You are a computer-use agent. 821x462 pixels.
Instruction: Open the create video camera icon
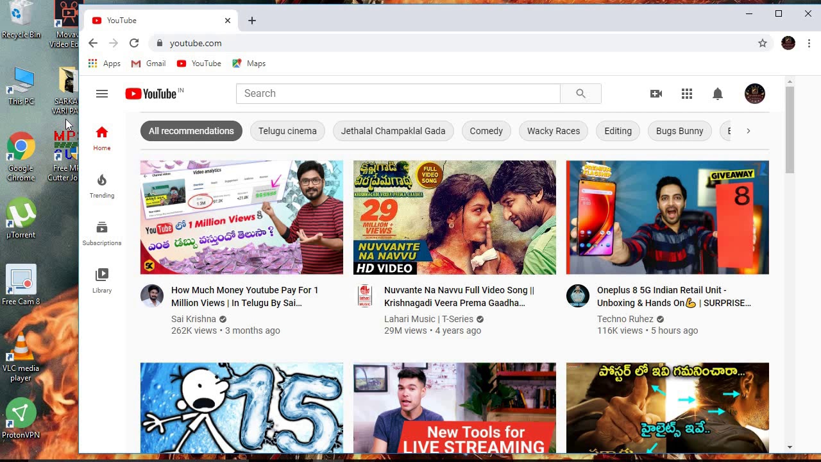[656, 94]
